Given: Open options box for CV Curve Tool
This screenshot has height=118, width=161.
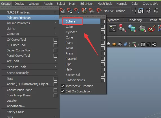Looking at the screenshot, I should coord(55,40).
